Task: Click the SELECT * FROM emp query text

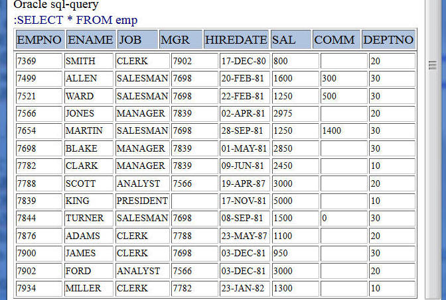Action: 76,20
